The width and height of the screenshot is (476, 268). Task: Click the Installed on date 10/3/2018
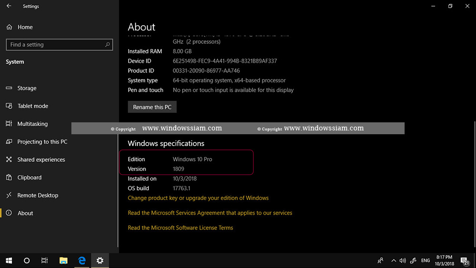point(185,179)
